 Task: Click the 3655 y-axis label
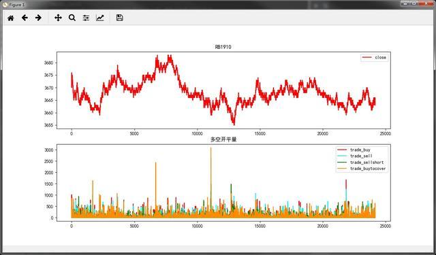(48, 125)
